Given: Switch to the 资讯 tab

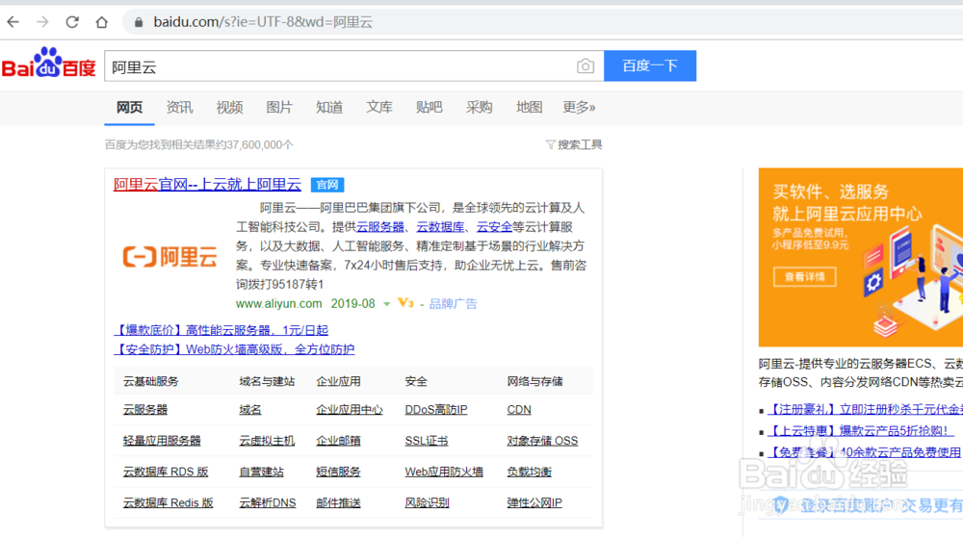Looking at the screenshot, I should (179, 108).
